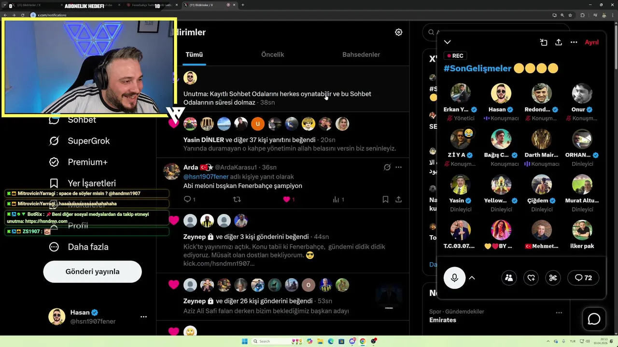Expand microphone options up-arrow

pos(472,278)
